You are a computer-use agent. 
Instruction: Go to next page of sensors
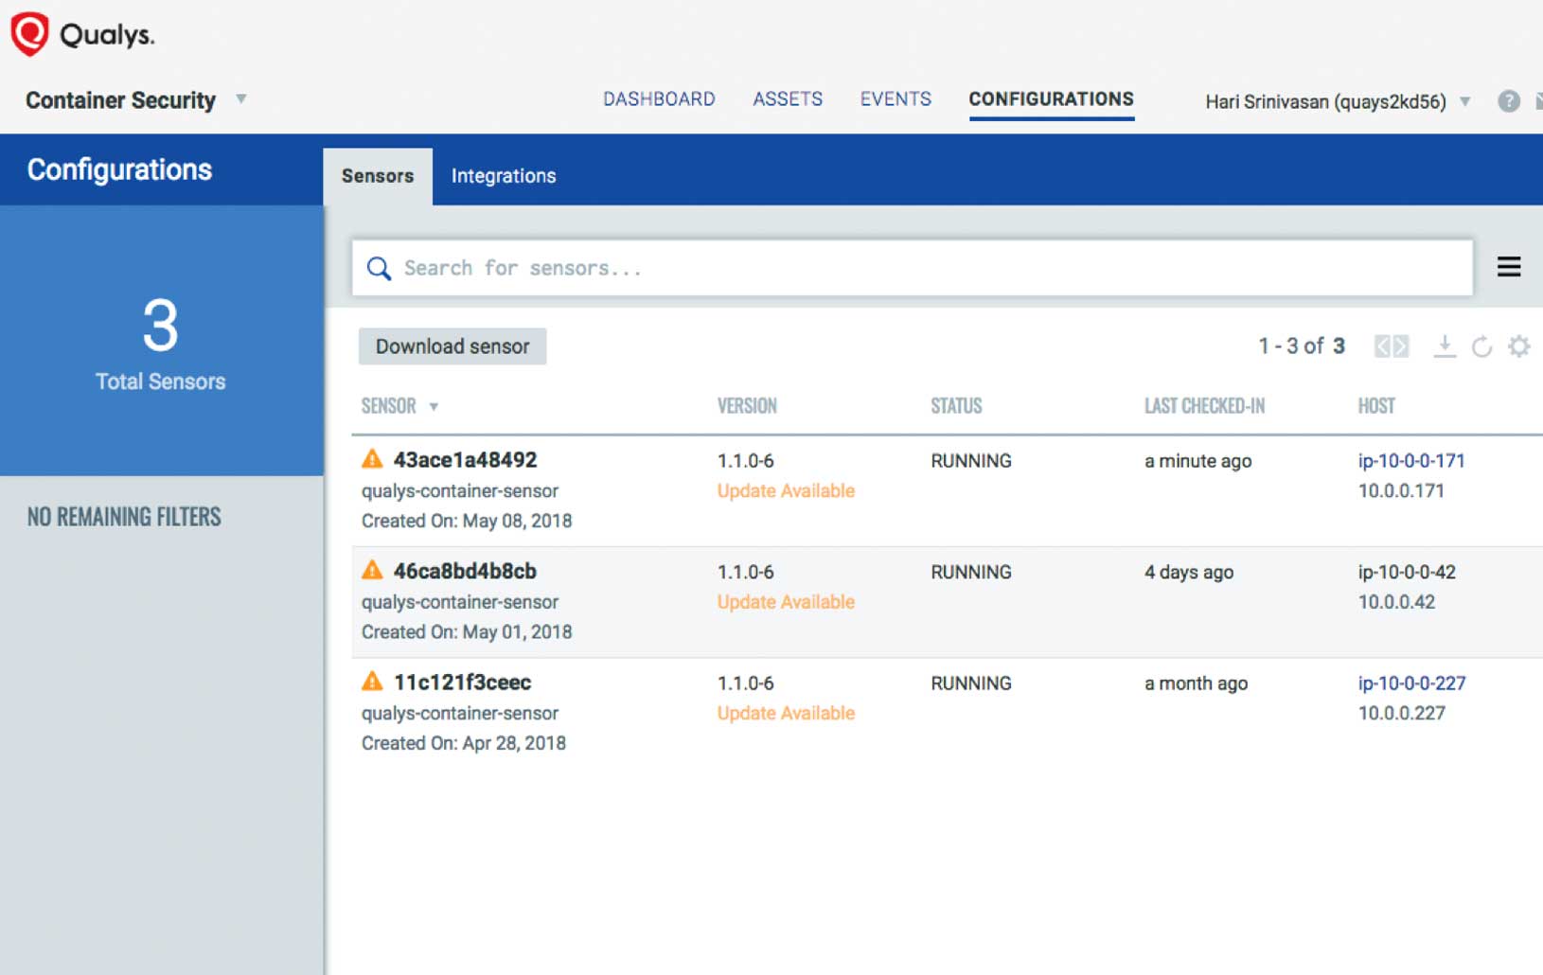[1401, 346]
